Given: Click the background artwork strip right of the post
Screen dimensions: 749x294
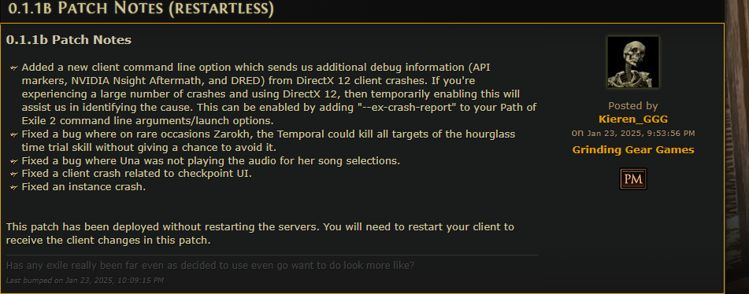Looking at the screenshot, I should [x=737, y=147].
